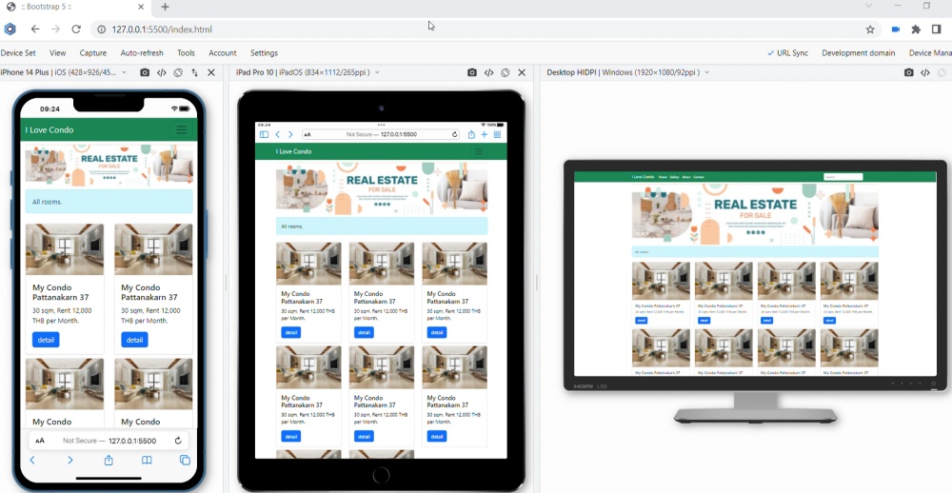Select the Bootstrap 5 browser tab

[x=74, y=8]
